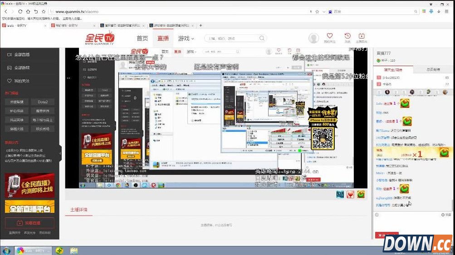Viewport: 455px width, 255px height.
Task: Click the Quanmin TV logo
Action: [100, 38]
